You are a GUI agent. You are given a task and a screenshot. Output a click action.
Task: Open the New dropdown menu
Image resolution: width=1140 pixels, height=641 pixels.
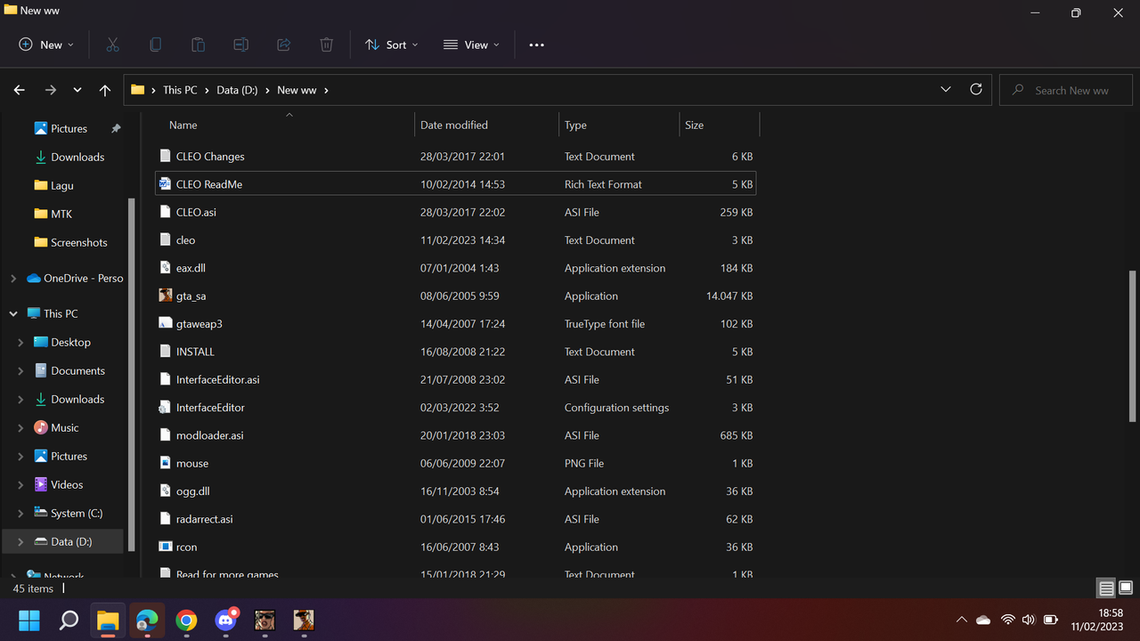(46, 45)
